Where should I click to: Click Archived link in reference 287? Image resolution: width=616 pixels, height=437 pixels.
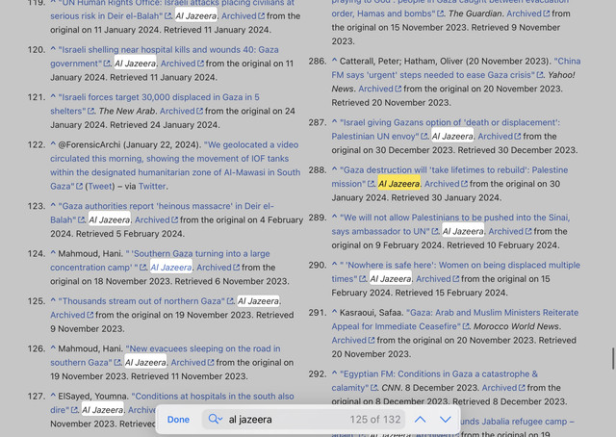point(500,137)
